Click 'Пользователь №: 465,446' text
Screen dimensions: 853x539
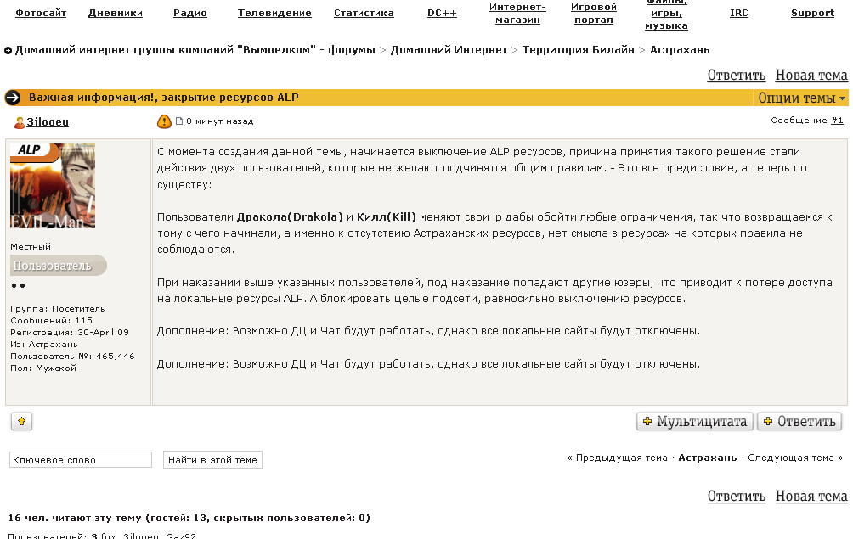click(x=72, y=357)
